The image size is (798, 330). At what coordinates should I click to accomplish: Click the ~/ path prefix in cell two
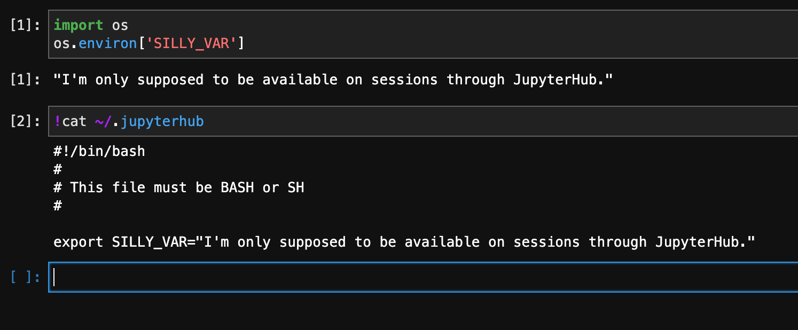tap(104, 121)
